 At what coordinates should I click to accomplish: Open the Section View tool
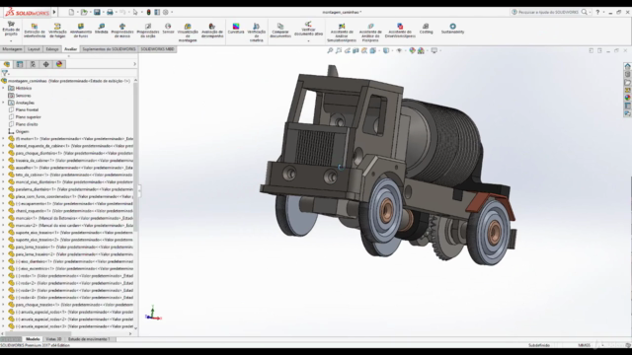pyautogui.click(x=355, y=50)
